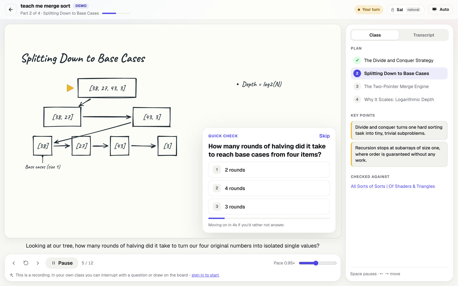Select plan item Splitting Down to Base Cases

click(399, 74)
